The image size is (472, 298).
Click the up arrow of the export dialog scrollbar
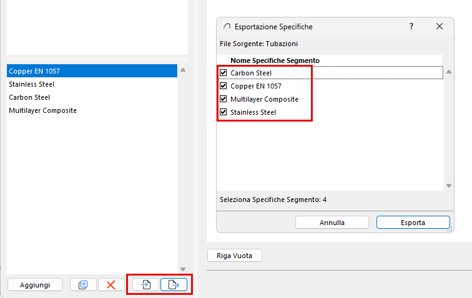tap(449, 72)
